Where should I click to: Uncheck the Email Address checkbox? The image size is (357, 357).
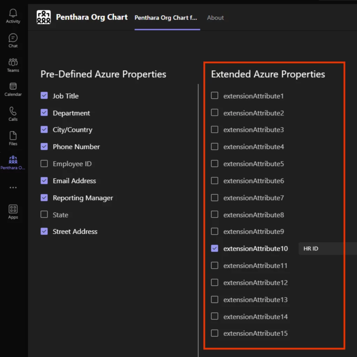coord(44,181)
